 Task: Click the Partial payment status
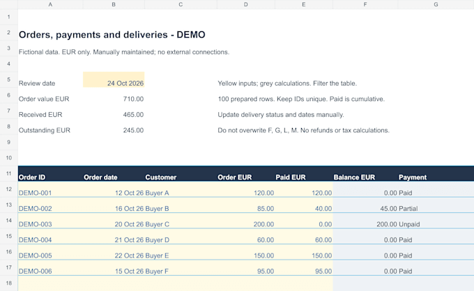pos(408,209)
